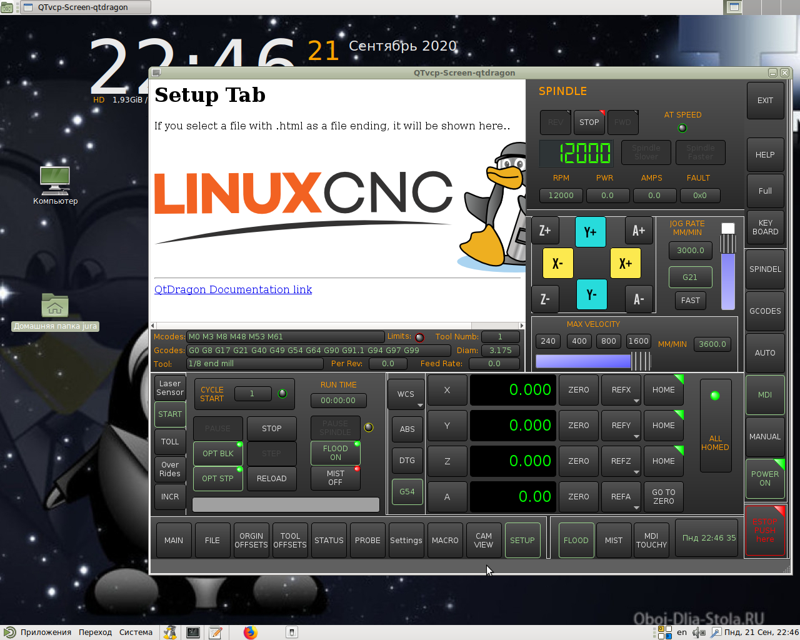The width and height of the screenshot is (800, 640).
Task: Click the CYCLE START line number field
Action: tap(252, 394)
